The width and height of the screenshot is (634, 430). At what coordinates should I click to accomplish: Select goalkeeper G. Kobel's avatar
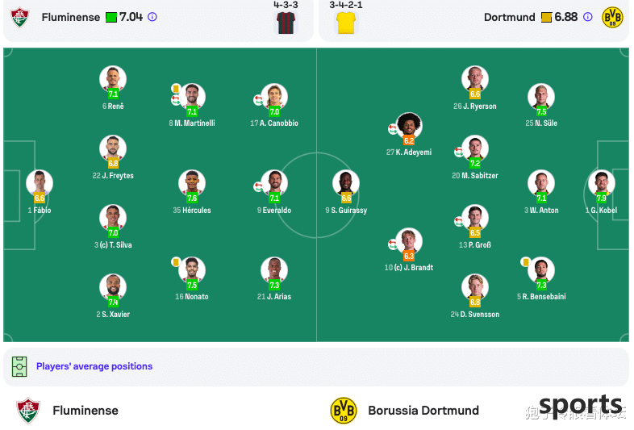(x=602, y=183)
